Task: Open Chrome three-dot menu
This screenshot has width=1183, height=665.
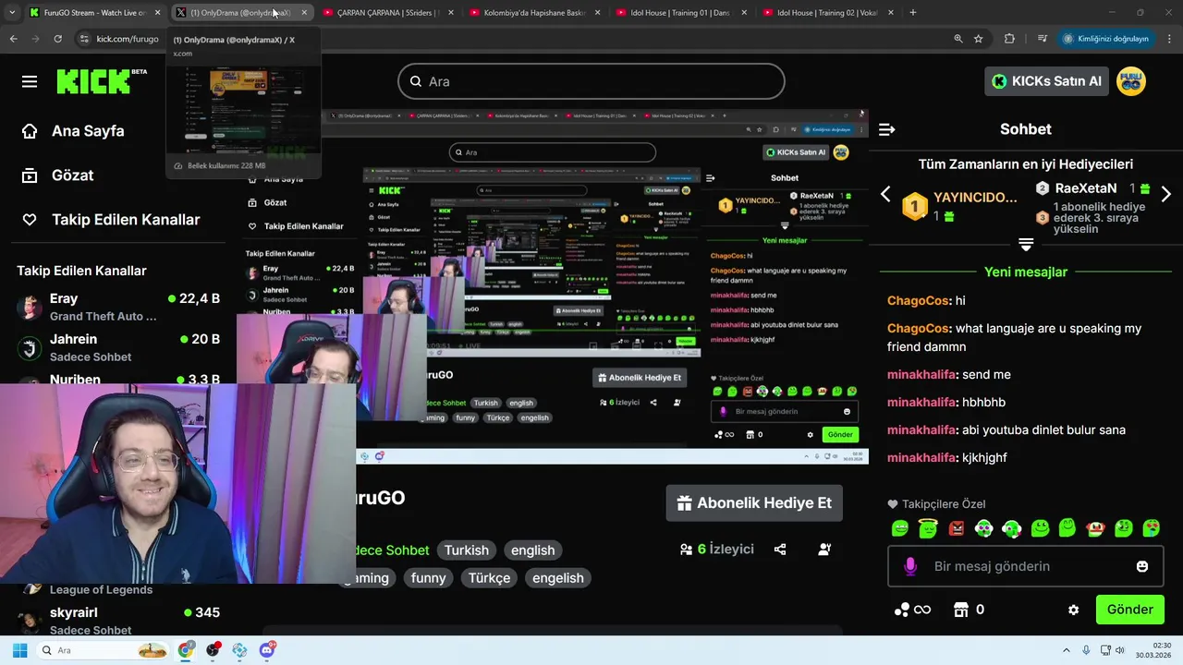Action: 1169,39
